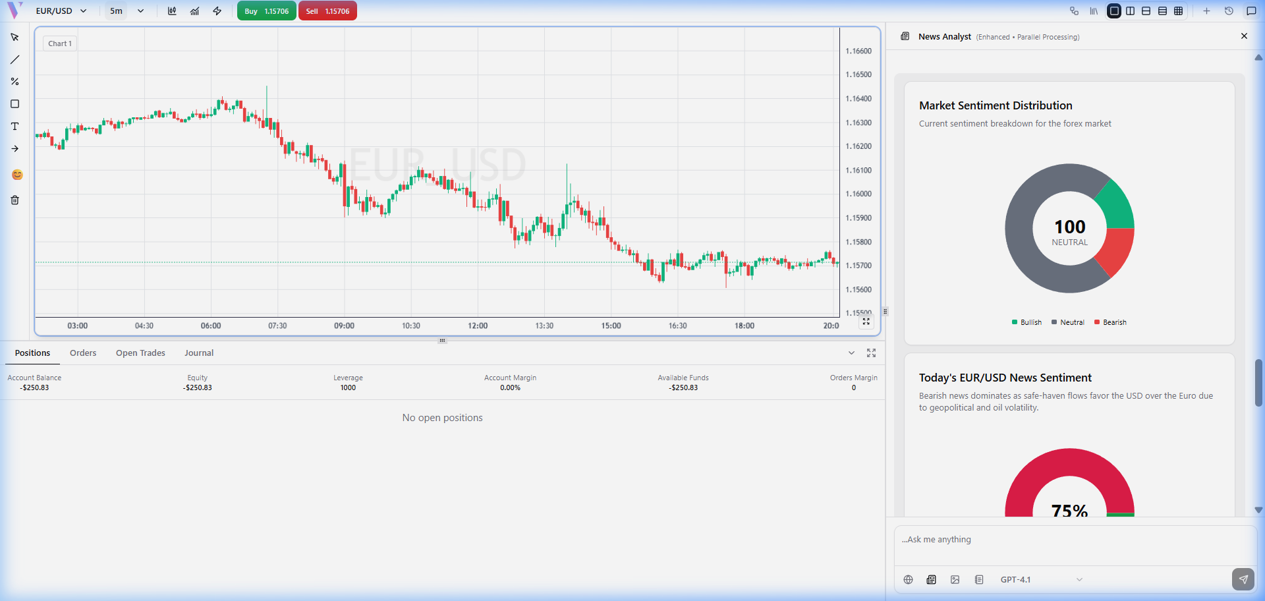Open the indicators icon in top toolbar
This screenshot has width=1265, height=601.
tap(194, 11)
